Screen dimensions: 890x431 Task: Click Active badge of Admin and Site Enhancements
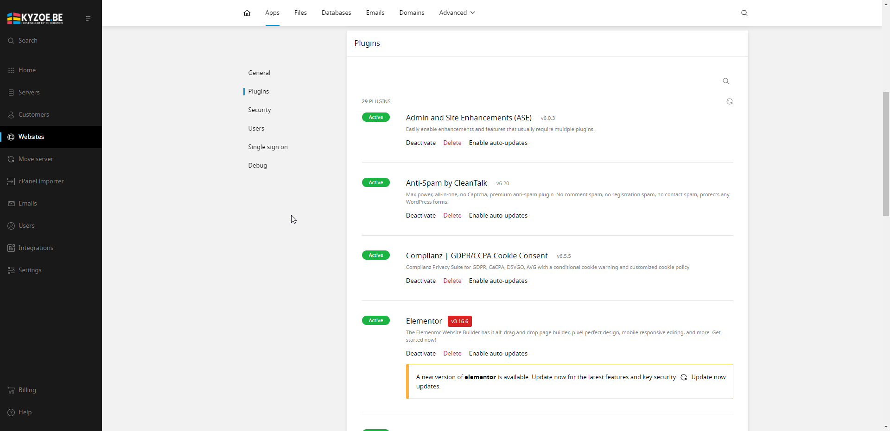376,117
